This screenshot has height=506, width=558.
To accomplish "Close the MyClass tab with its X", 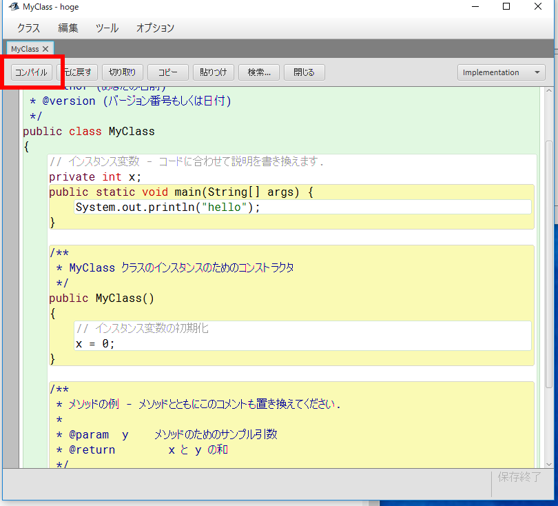I will coord(45,49).
